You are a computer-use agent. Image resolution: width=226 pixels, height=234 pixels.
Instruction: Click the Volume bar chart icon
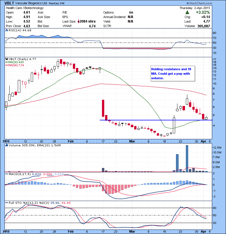coord(6,145)
